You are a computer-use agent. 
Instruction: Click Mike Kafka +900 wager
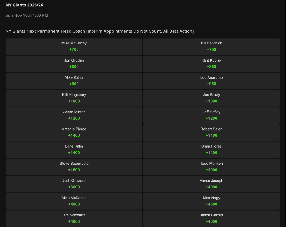(x=74, y=81)
